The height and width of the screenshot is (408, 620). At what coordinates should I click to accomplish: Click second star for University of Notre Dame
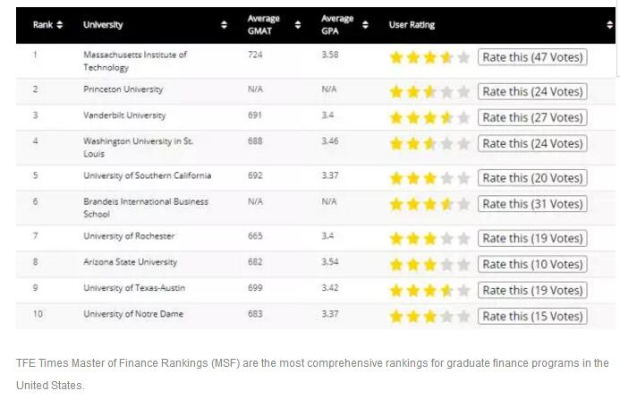tap(413, 317)
